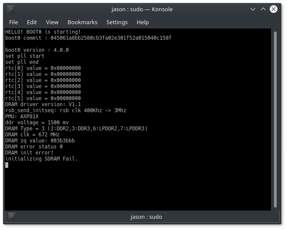Image resolution: width=287 pixels, height=230 pixels.
Task: Click the window title "jason : sudo — Konsole"
Action: 142,9
